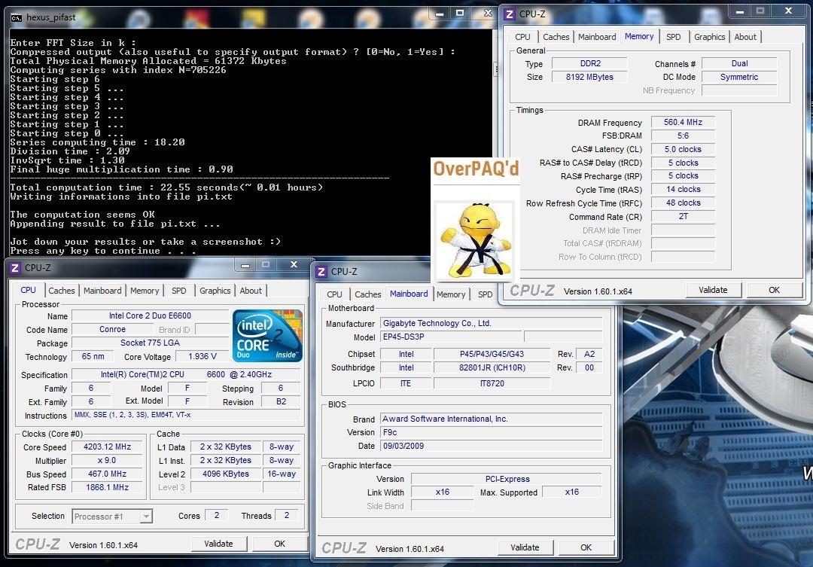Minimize the CPU-Z CPU window
The image size is (813, 567).
click(245, 264)
